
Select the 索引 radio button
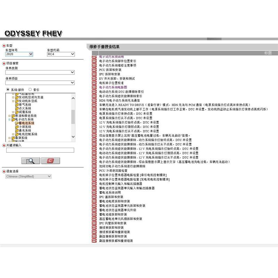point(30,90)
